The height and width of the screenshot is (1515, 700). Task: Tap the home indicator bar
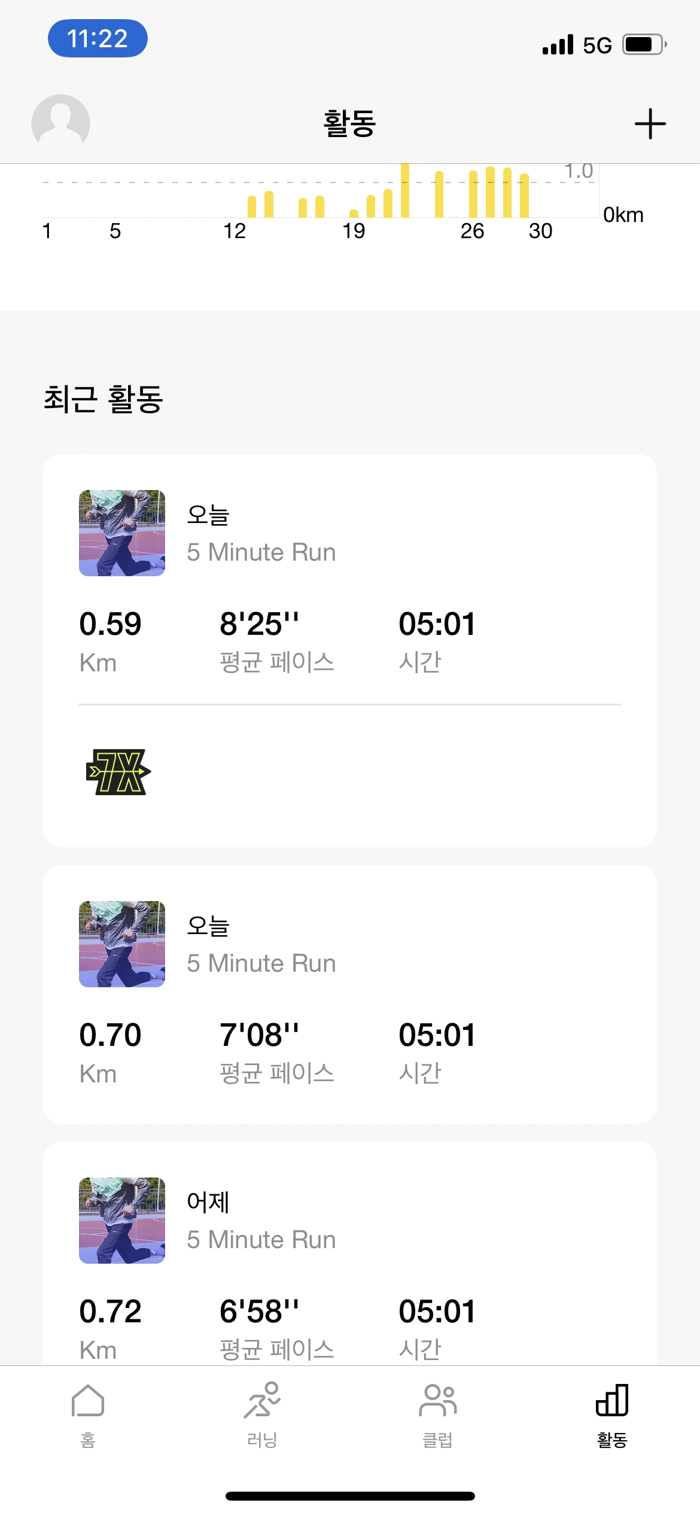[x=350, y=1496]
